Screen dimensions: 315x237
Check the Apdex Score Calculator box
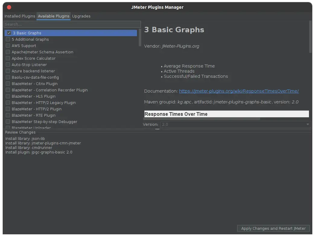click(8, 58)
